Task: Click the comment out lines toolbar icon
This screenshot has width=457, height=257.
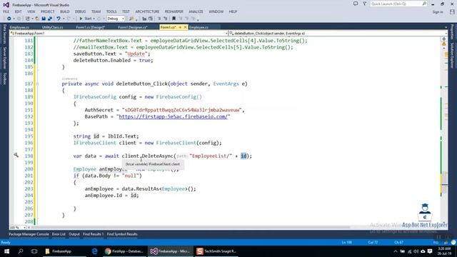Action: 159,19
